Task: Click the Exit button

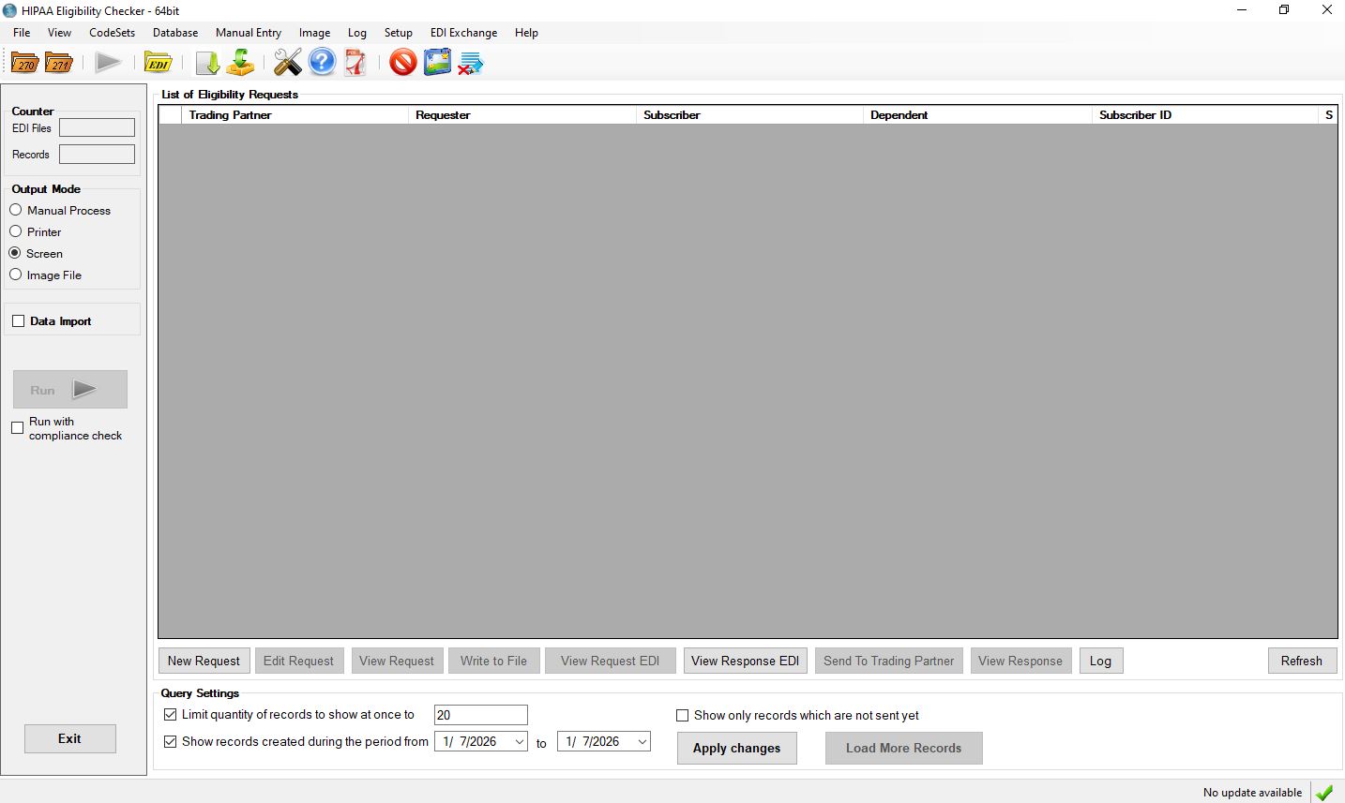Action: pyautogui.click(x=70, y=738)
